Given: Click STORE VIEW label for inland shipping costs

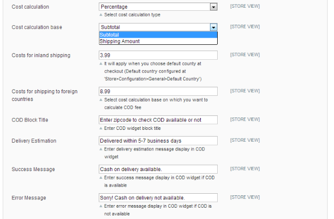Looking at the screenshot, I should click(244, 55).
